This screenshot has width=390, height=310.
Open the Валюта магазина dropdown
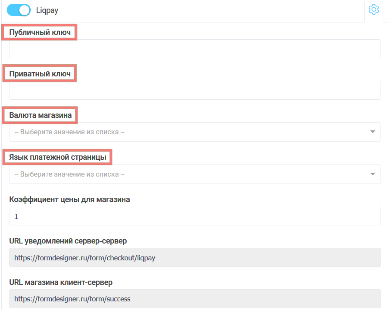coord(190,132)
